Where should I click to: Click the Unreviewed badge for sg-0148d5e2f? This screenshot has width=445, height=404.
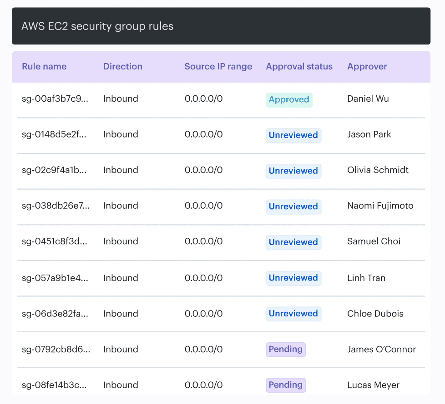click(x=293, y=135)
